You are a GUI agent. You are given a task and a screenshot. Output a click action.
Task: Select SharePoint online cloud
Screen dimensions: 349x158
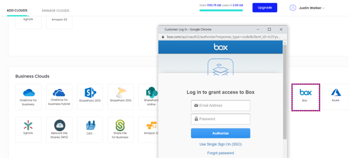coord(148,97)
